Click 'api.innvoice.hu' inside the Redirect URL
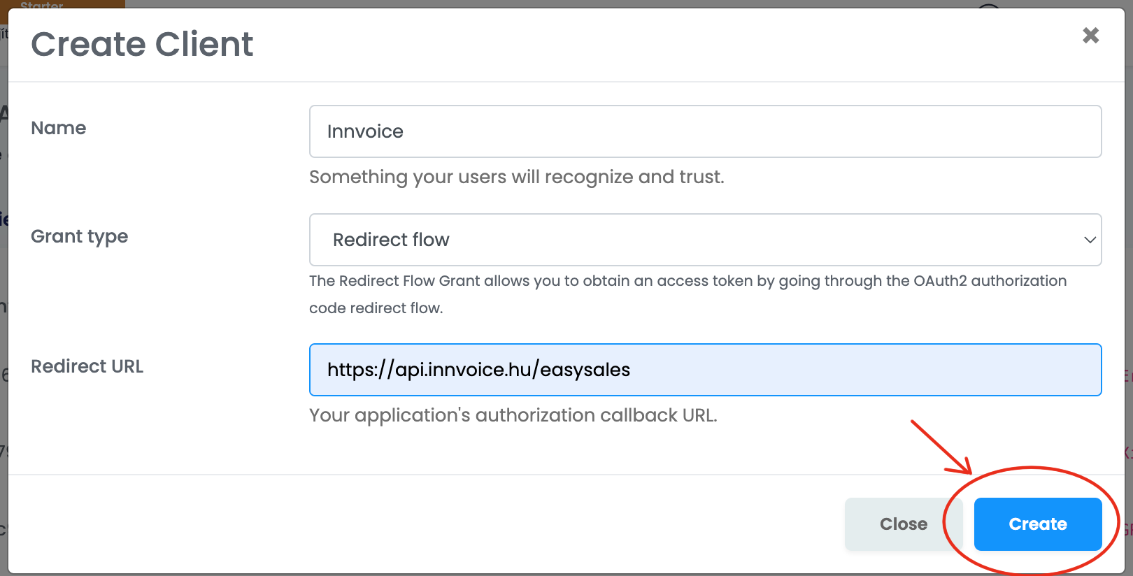This screenshot has height=576, width=1133. coord(463,370)
